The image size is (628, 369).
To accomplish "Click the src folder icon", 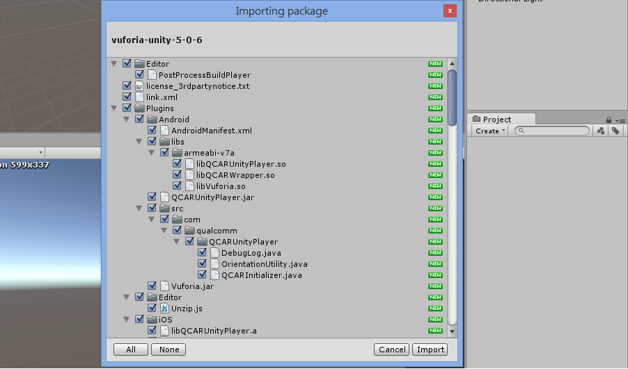I will coord(164,208).
